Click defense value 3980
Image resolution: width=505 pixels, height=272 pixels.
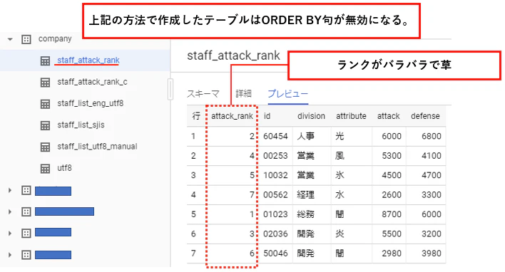432,253
